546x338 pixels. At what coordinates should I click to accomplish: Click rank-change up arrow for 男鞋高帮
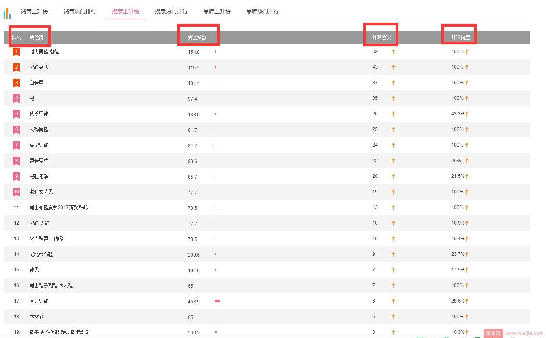(x=393, y=67)
